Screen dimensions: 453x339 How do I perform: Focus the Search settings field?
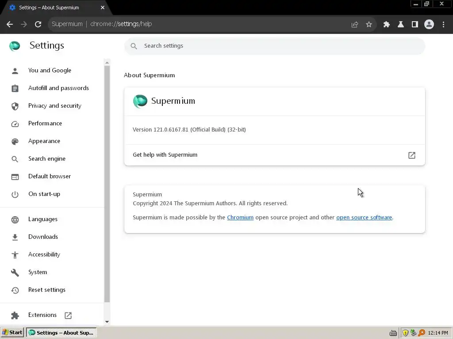click(x=274, y=46)
